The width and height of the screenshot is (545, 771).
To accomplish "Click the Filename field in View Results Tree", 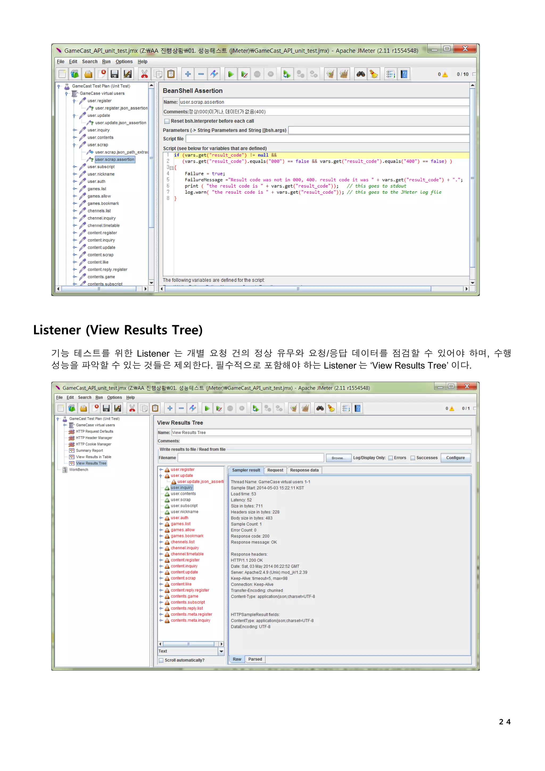I will click(x=251, y=458).
